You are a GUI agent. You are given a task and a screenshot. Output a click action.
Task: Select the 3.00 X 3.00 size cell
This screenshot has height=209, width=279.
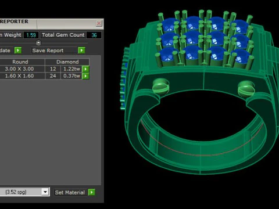(x=19, y=69)
